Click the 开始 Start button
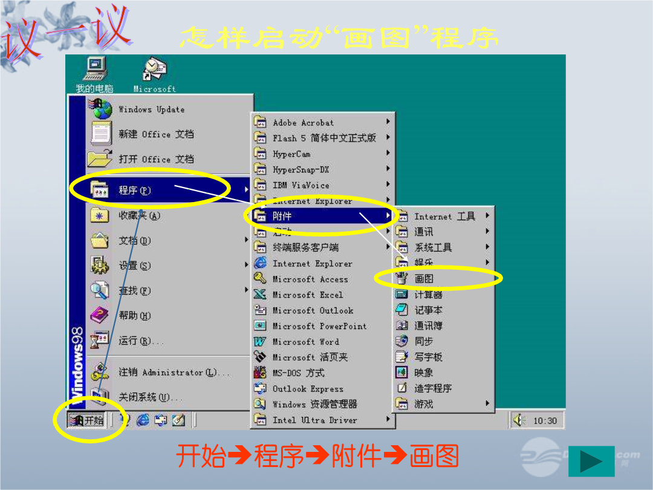653x490 pixels. pyautogui.click(x=86, y=420)
